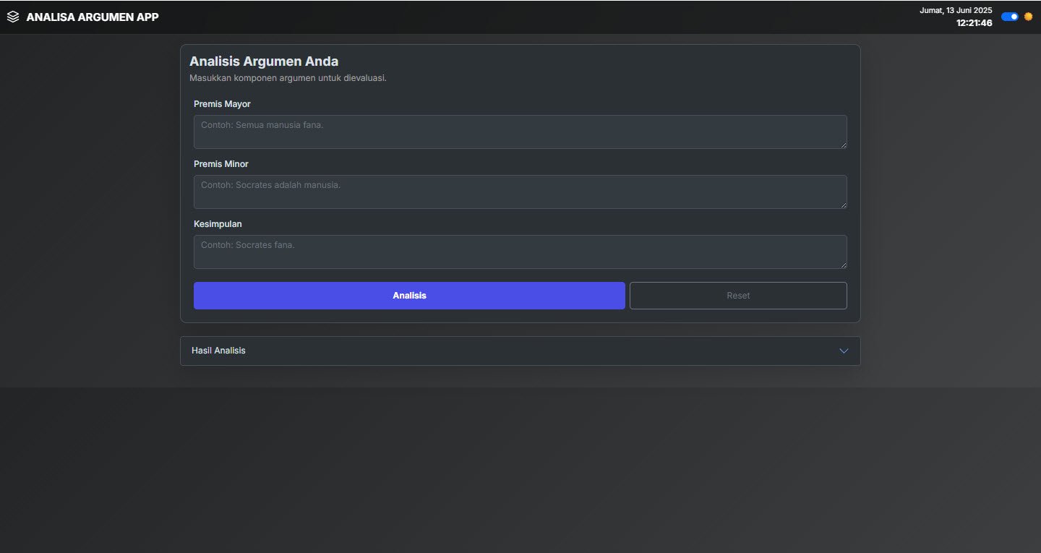Click the Analisis Argumen Anda heading

(x=264, y=61)
